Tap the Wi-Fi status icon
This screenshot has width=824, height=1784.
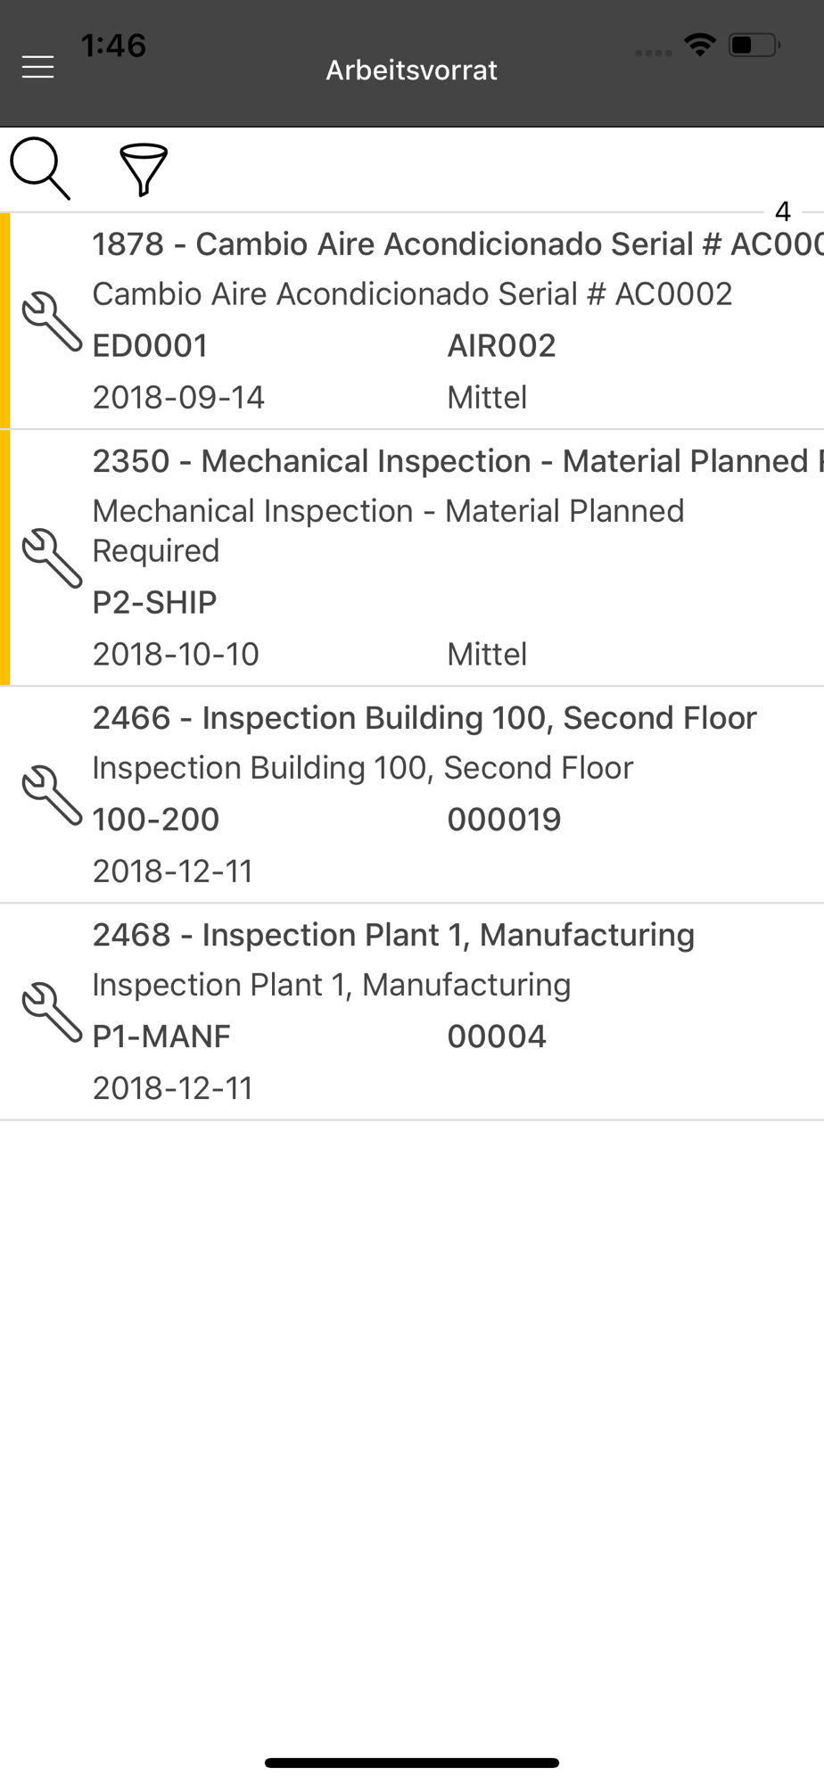point(700,45)
